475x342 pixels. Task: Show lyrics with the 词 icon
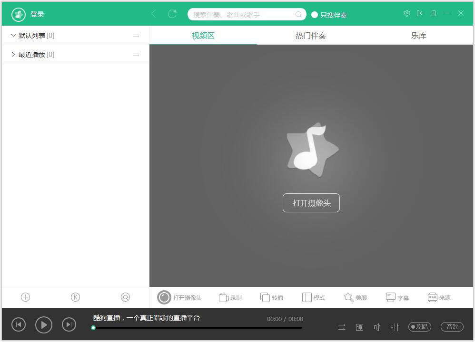click(359, 327)
